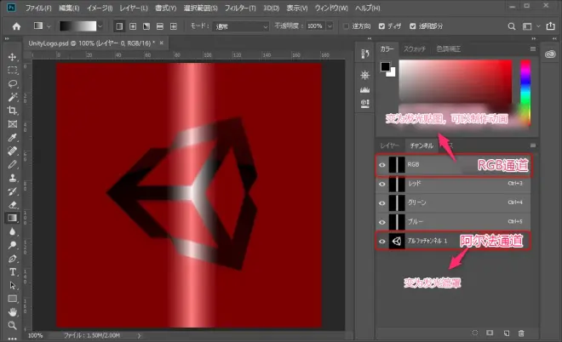Select the Brush tool
This screenshot has width=562, height=342.
[13, 164]
